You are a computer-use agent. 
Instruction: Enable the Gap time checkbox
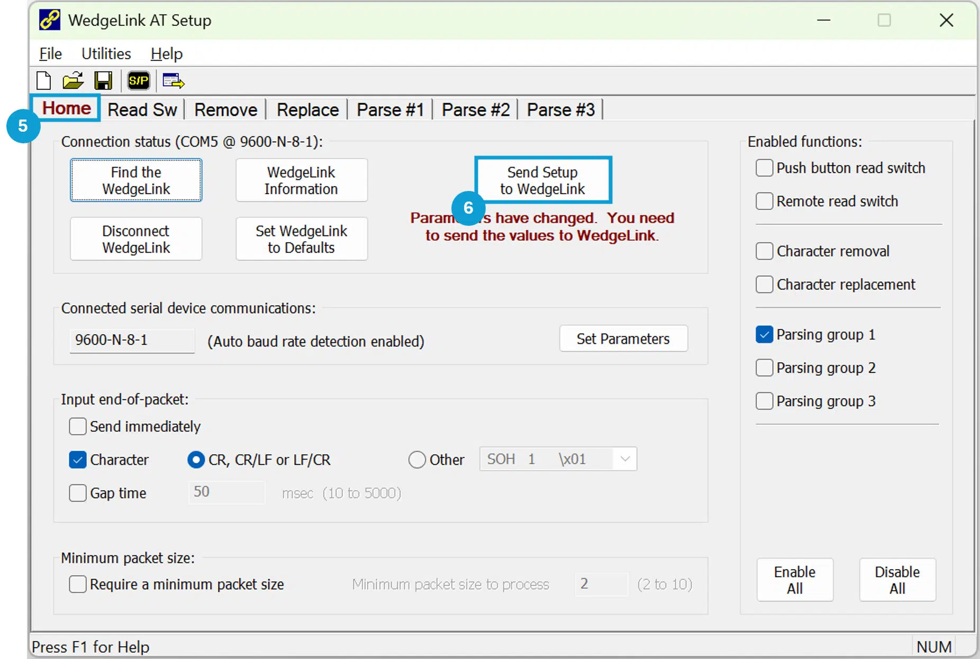[x=78, y=493]
